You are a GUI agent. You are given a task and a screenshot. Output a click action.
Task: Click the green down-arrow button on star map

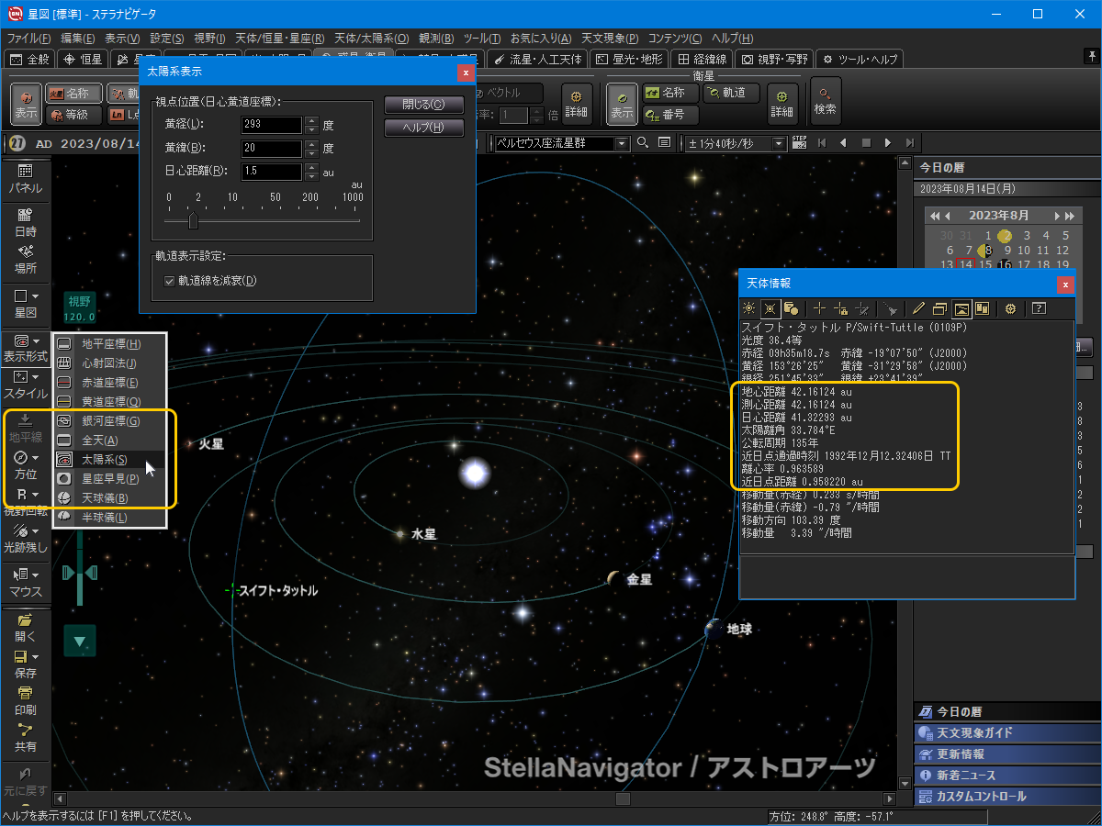[x=80, y=641]
